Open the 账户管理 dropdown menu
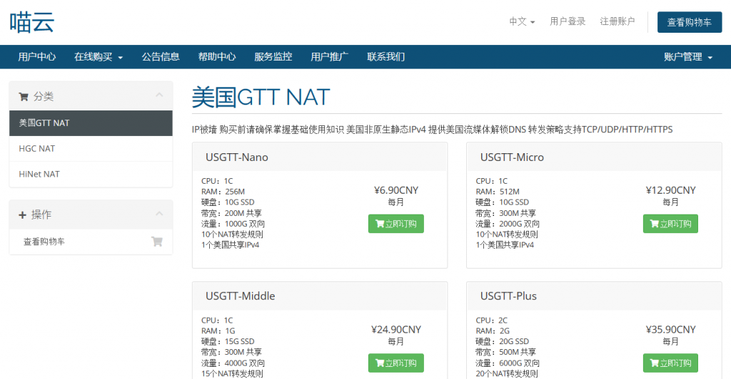The width and height of the screenshot is (731, 379). (687, 57)
